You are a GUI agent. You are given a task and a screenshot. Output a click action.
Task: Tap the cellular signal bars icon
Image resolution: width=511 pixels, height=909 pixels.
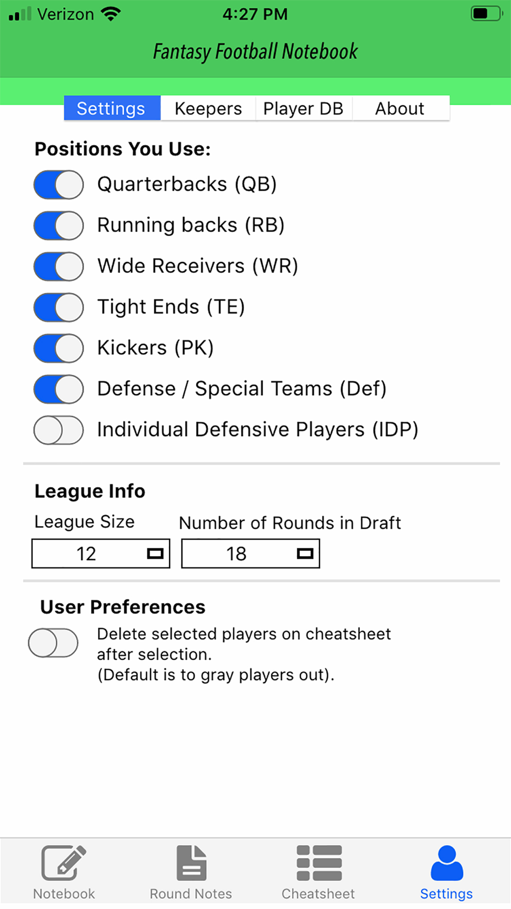click(20, 14)
